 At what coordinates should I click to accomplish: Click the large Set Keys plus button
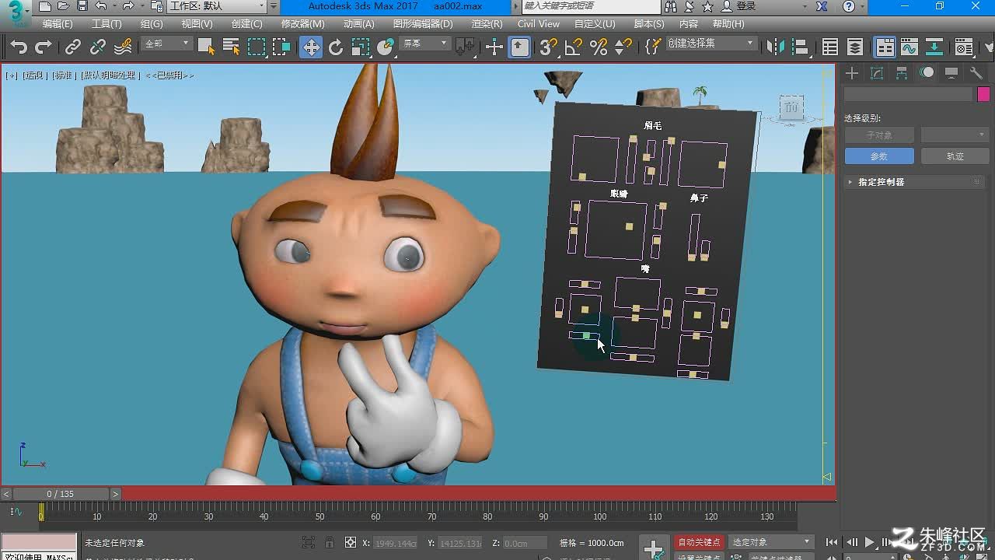tap(654, 548)
